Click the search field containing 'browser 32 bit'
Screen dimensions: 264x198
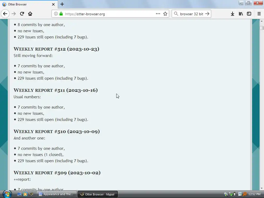pyautogui.click(x=192, y=14)
